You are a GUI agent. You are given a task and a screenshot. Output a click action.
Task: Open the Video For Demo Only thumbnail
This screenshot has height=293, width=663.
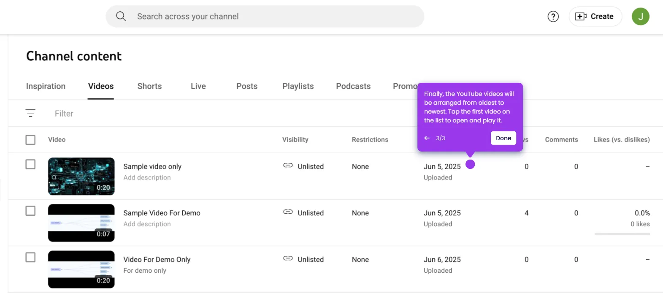click(81, 269)
